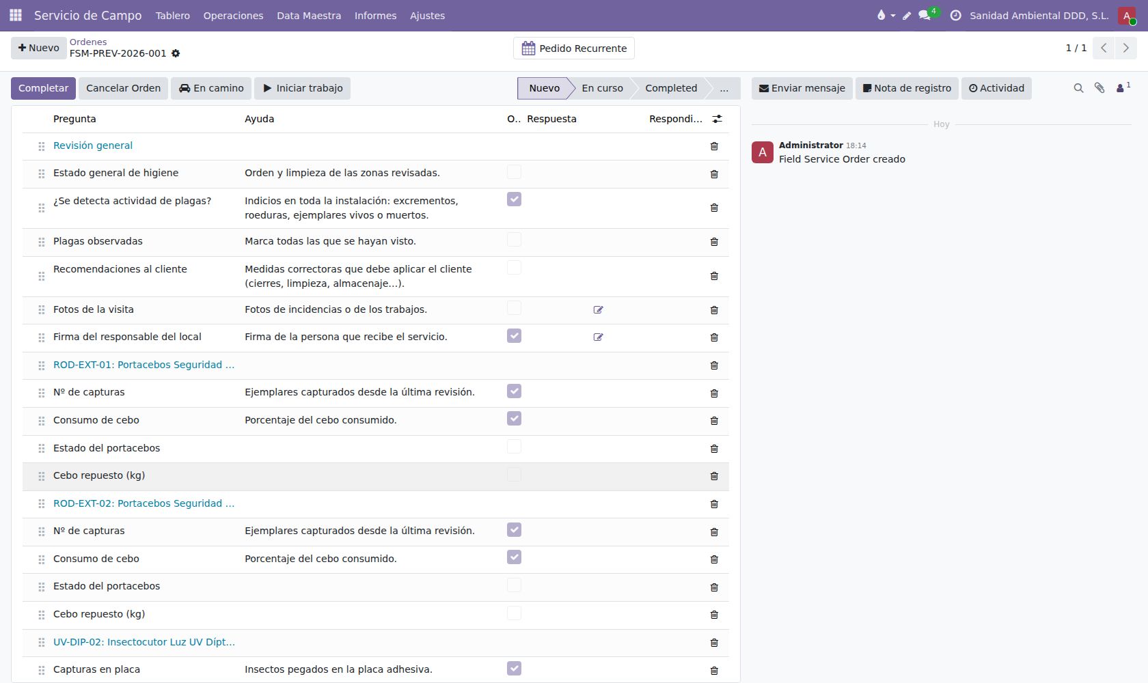The height and width of the screenshot is (683, 1148).
Task: Open the Operaciones menu
Action: pos(233,16)
